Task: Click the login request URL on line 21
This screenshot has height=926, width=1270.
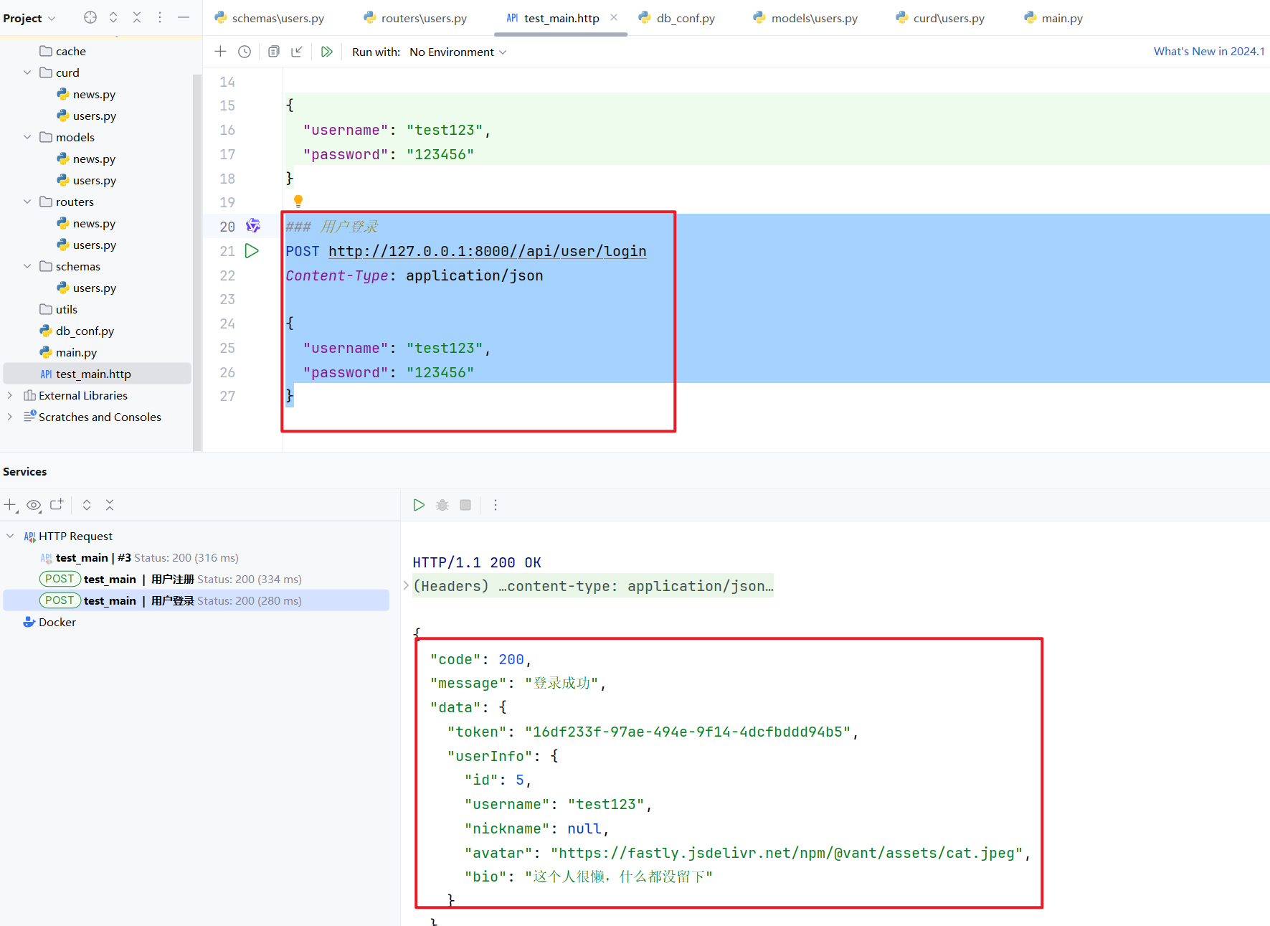Action: tap(487, 251)
